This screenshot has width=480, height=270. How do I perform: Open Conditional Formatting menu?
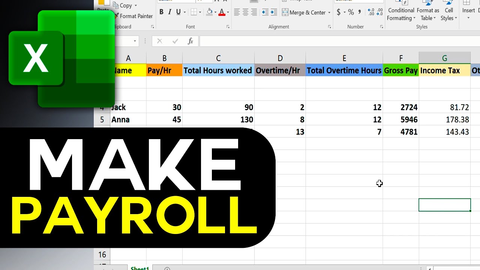pos(401,11)
